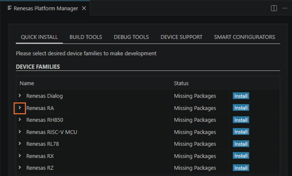Expand the Renesas RH850 row
This screenshot has width=292, height=176.
(x=20, y=120)
